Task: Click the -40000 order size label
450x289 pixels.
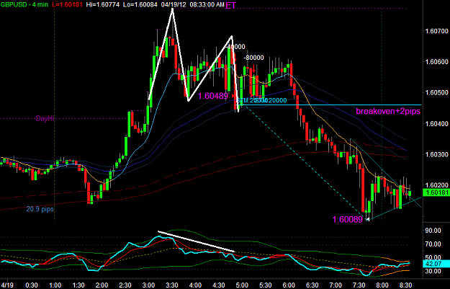Action: 235,47
